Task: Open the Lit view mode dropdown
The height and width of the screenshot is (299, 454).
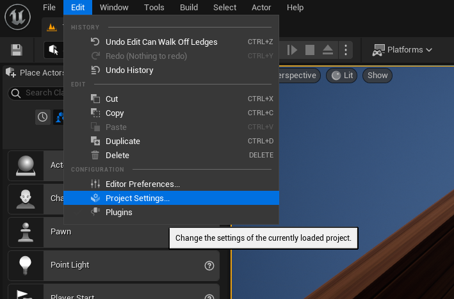Action: (x=342, y=76)
